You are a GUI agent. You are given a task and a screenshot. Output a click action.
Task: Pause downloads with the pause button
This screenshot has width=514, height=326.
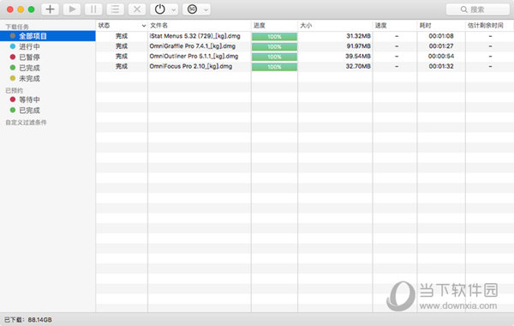(x=93, y=9)
